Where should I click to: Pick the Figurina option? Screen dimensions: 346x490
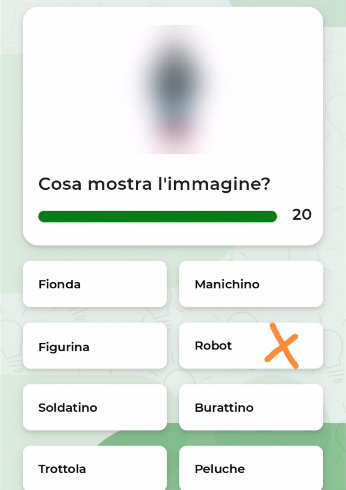[x=95, y=346]
